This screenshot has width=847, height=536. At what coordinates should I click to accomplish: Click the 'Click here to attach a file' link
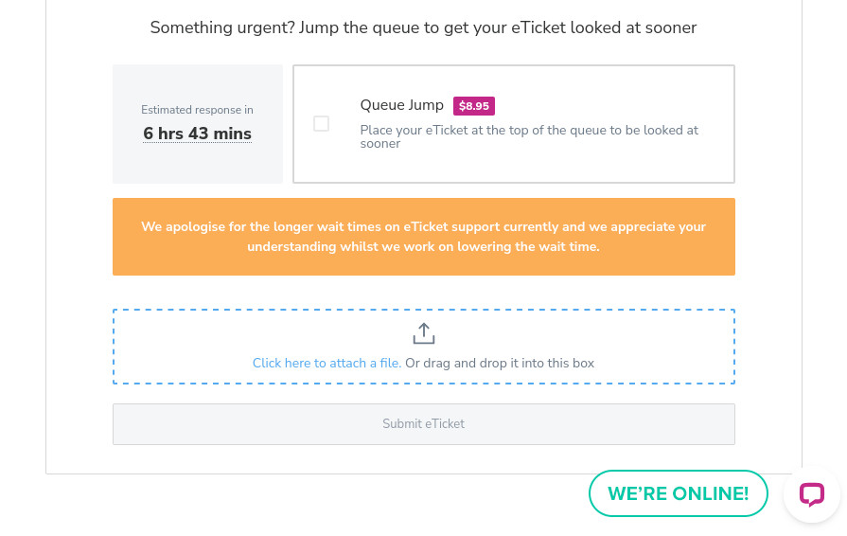click(x=326, y=363)
